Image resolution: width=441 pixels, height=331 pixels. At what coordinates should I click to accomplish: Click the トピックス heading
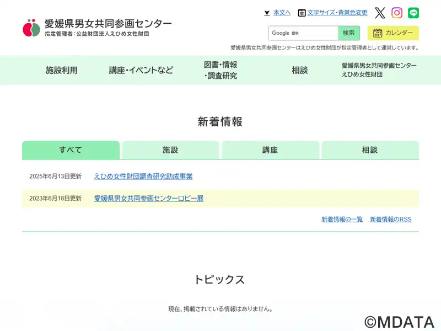coord(220,280)
